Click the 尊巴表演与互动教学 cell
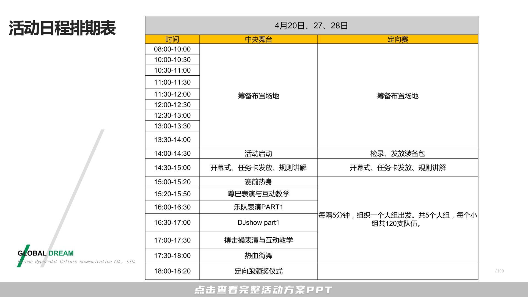The width and height of the screenshot is (528, 297). point(258,194)
